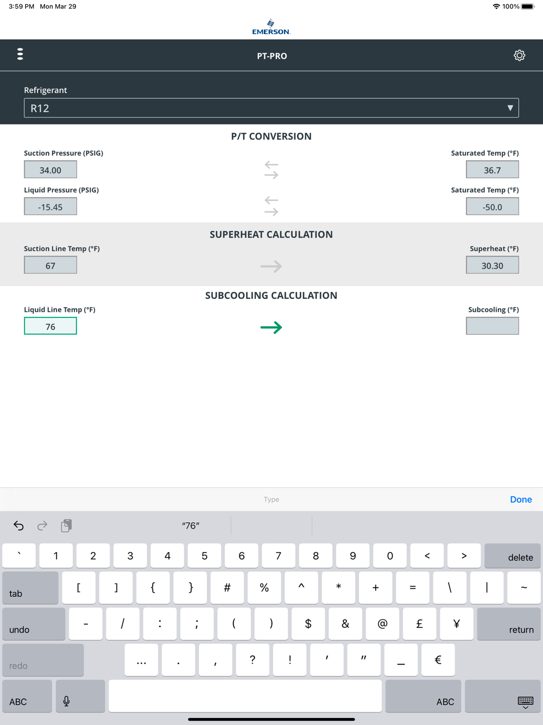Tap the percent sign key
Screen dimensions: 543x725
264,588
